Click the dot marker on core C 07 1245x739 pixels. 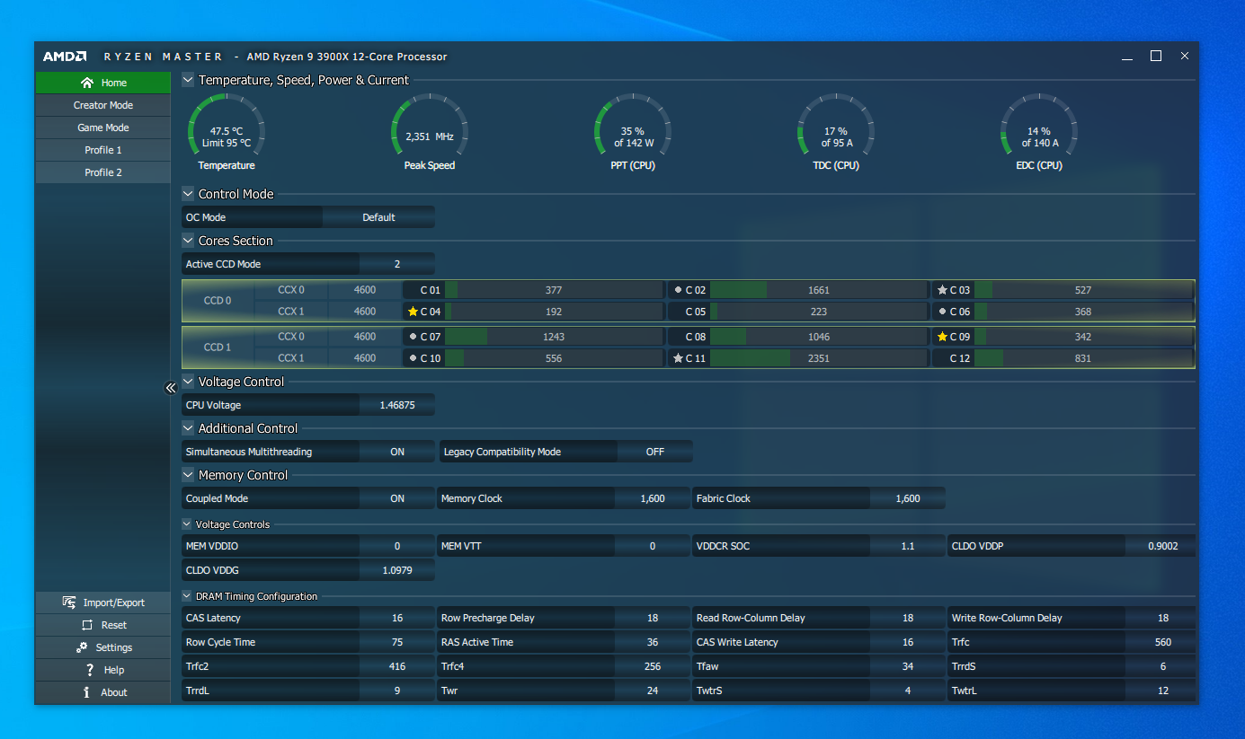coord(413,337)
